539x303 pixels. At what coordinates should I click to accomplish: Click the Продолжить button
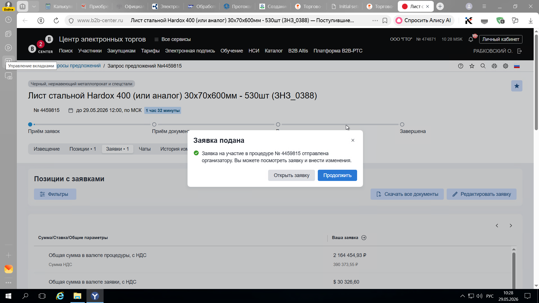click(337, 175)
